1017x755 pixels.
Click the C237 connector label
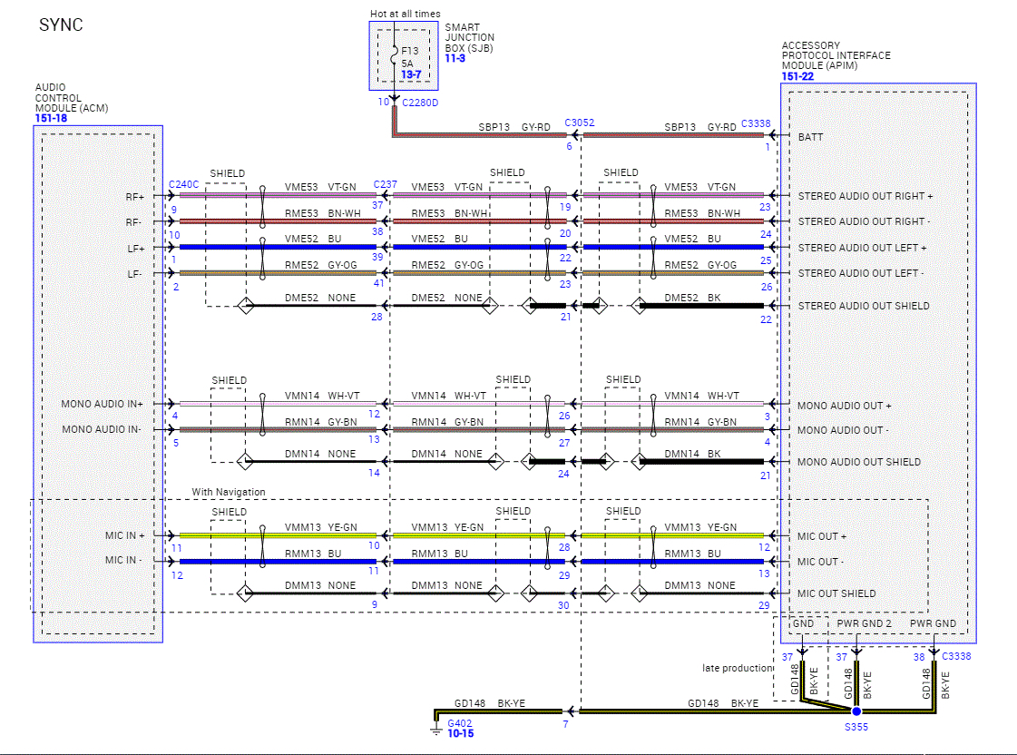click(386, 184)
